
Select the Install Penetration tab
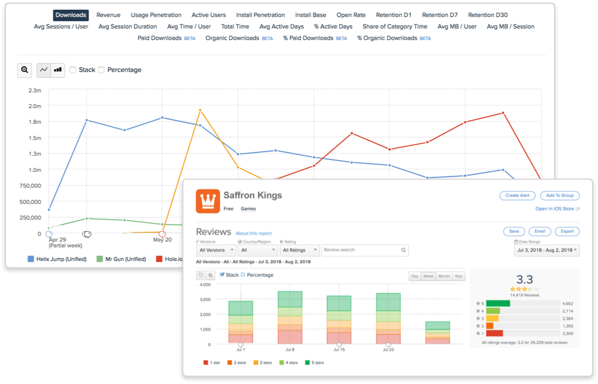260,15
